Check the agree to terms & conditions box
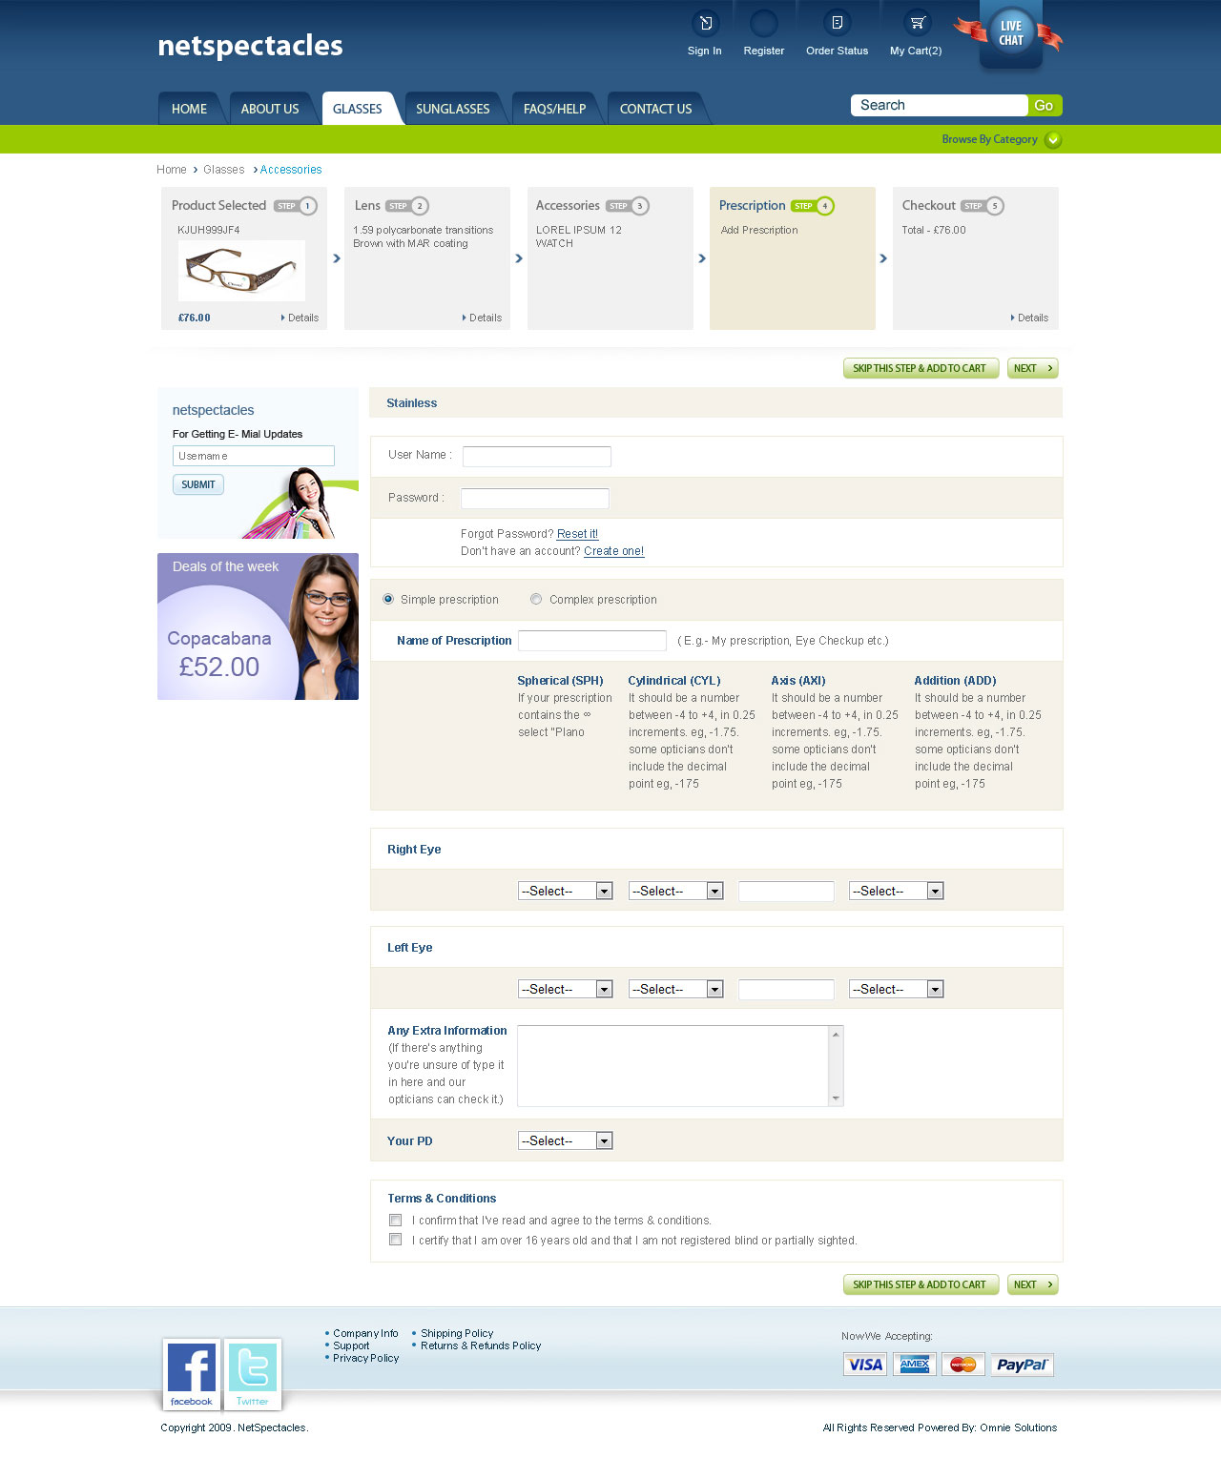This screenshot has width=1221, height=1458. pyautogui.click(x=395, y=1220)
